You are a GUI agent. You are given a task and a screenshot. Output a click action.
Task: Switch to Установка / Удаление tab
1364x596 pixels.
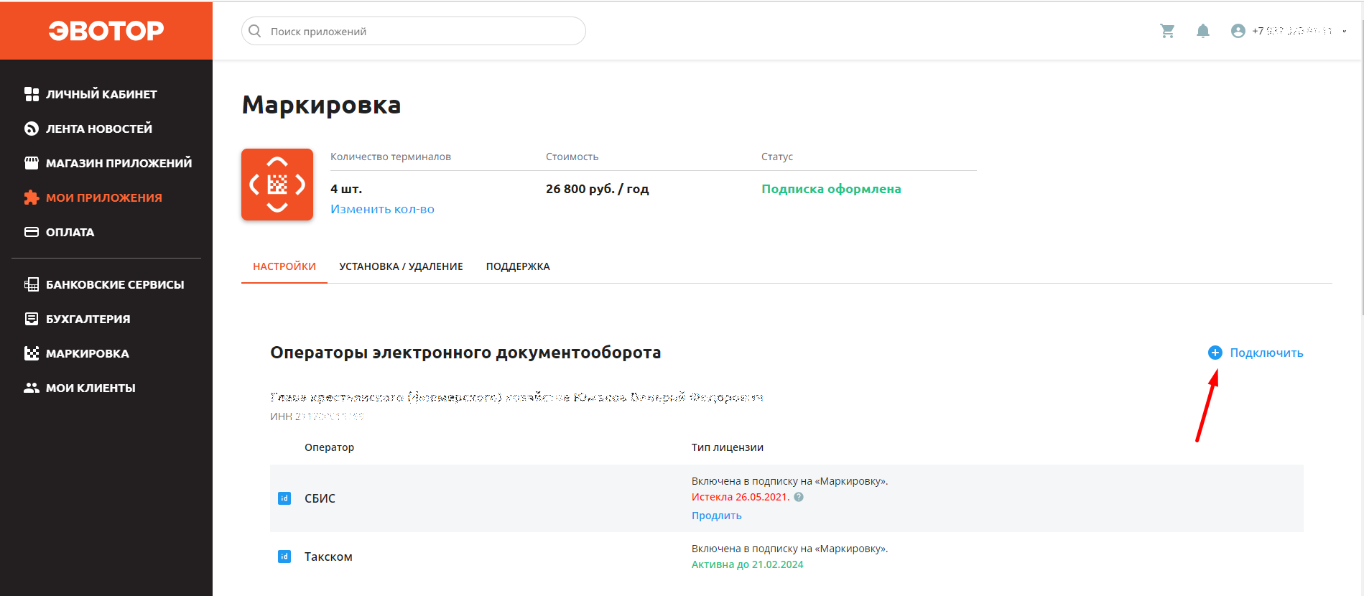coord(401,266)
